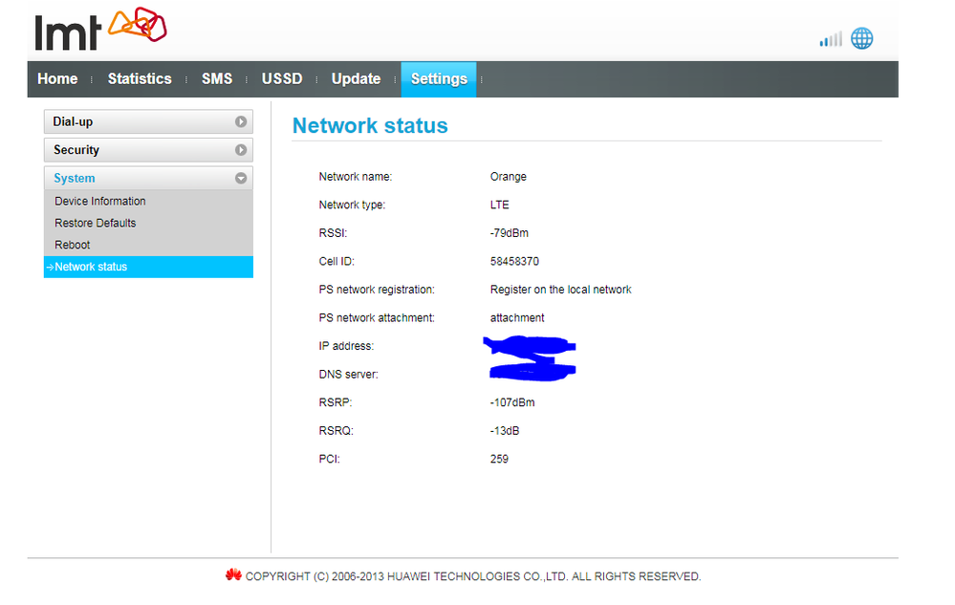This screenshot has height=605, width=955.
Task: Open the Home tab
Action: pyautogui.click(x=57, y=79)
